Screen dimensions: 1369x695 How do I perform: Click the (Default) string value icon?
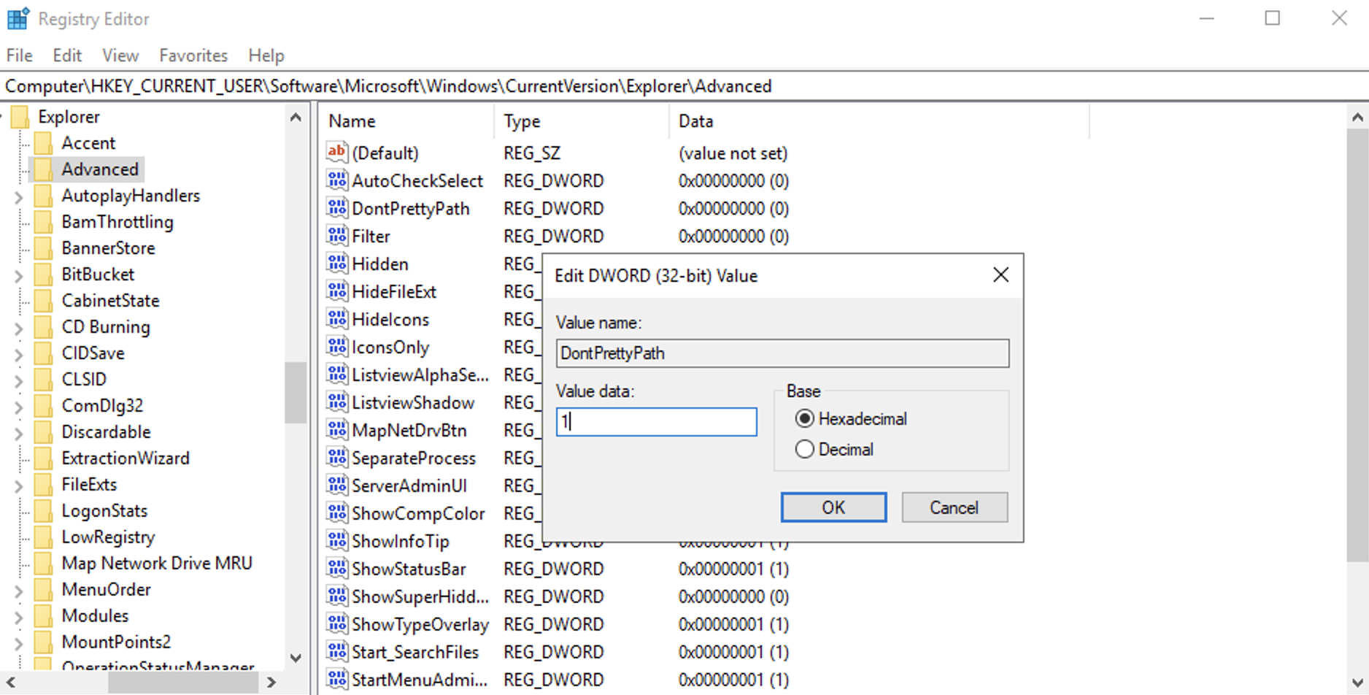click(x=336, y=153)
